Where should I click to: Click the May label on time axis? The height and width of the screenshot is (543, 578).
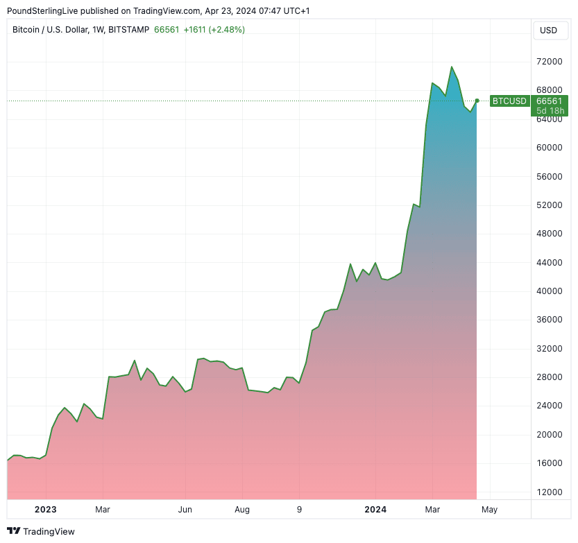click(489, 510)
